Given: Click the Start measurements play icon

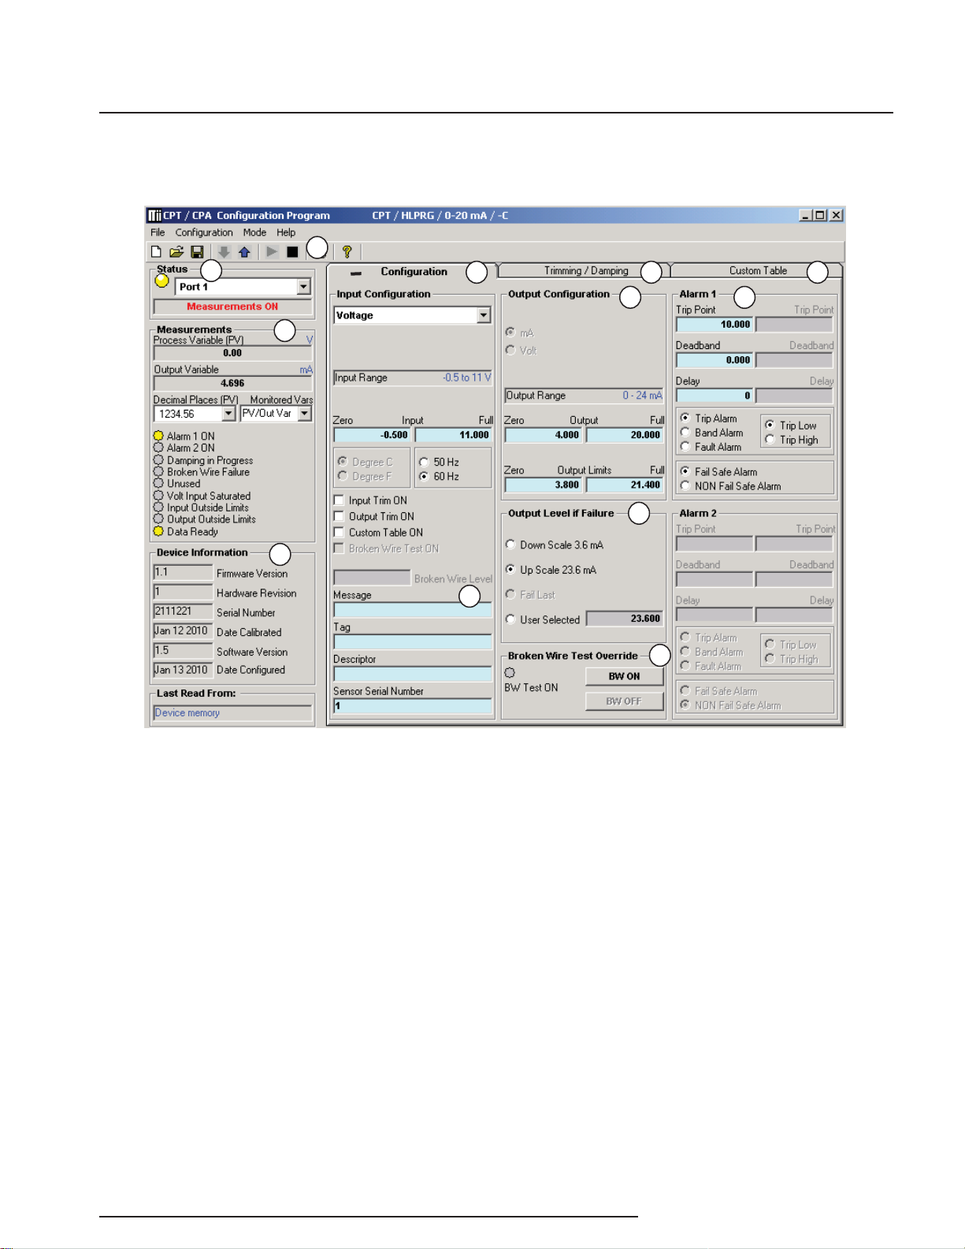Looking at the screenshot, I should [x=272, y=252].
